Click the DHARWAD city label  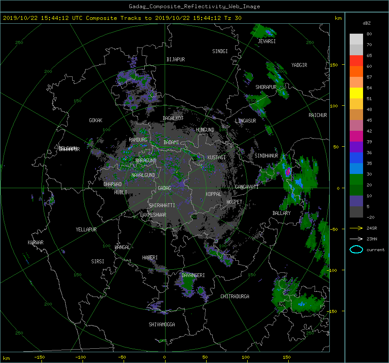(x=112, y=184)
